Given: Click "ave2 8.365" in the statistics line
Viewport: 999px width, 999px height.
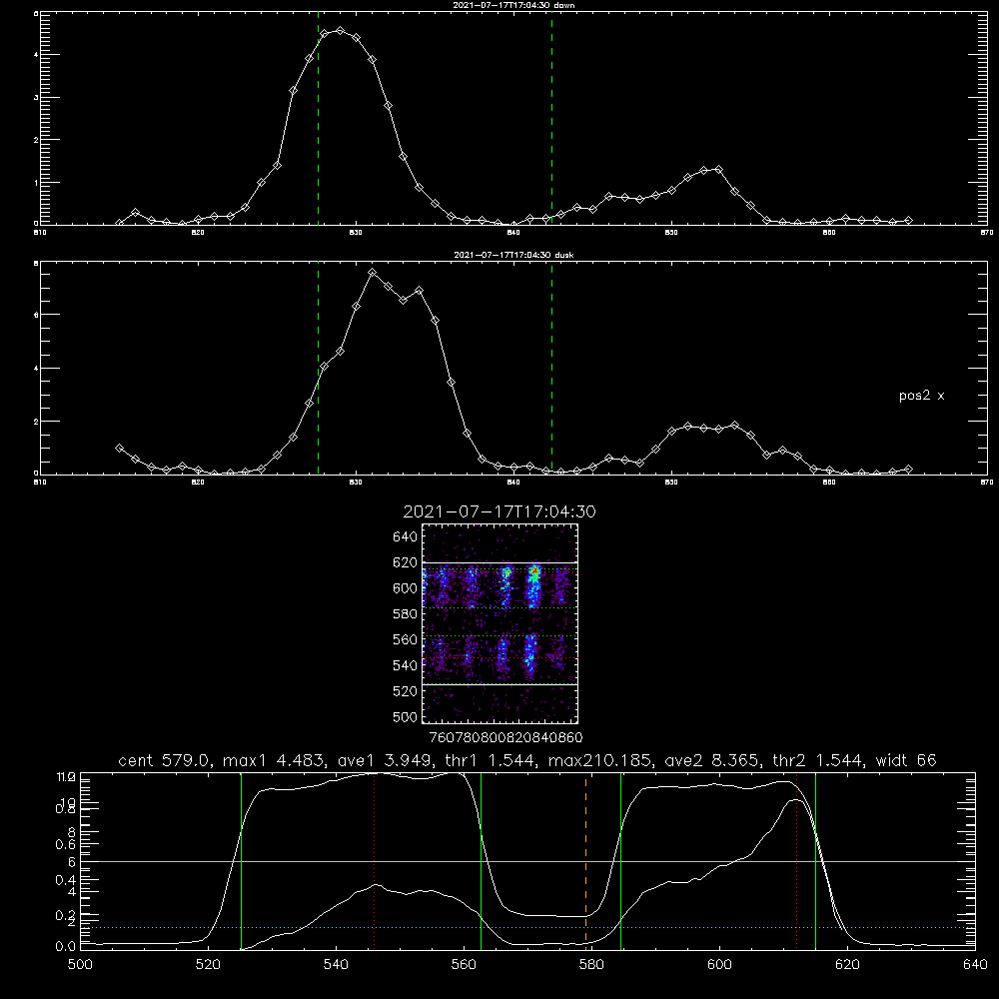Looking at the screenshot, I should (x=713, y=760).
